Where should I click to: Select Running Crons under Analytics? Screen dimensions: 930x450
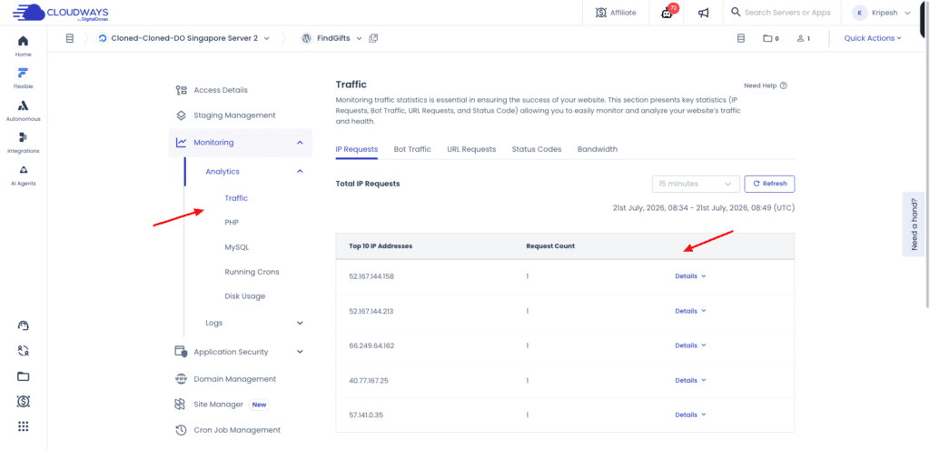pos(252,272)
